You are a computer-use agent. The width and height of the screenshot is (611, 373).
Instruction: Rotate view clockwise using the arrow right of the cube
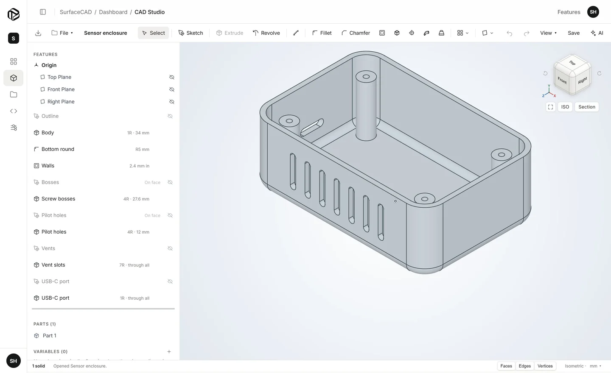(x=599, y=73)
